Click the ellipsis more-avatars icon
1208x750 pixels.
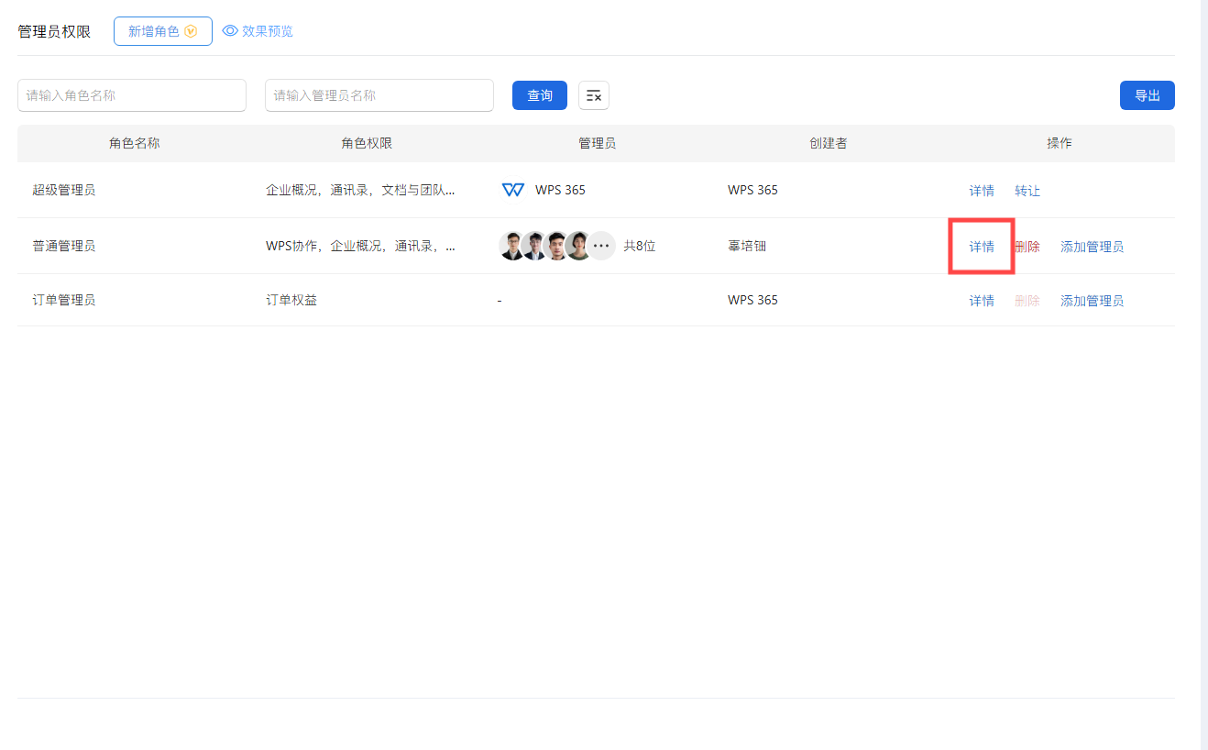601,246
